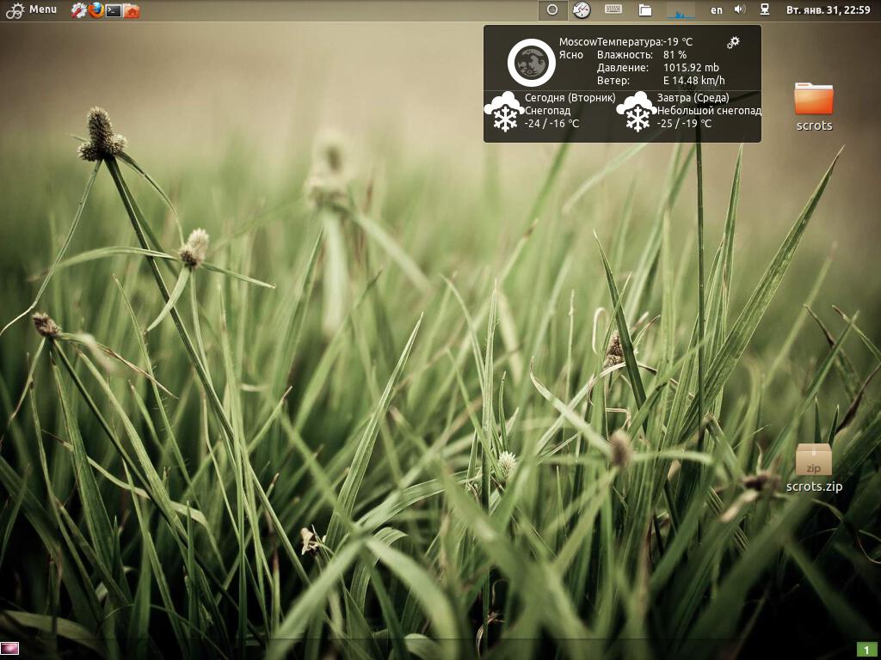
Task: Open the Terminal launcher
Action: point(113,10)
